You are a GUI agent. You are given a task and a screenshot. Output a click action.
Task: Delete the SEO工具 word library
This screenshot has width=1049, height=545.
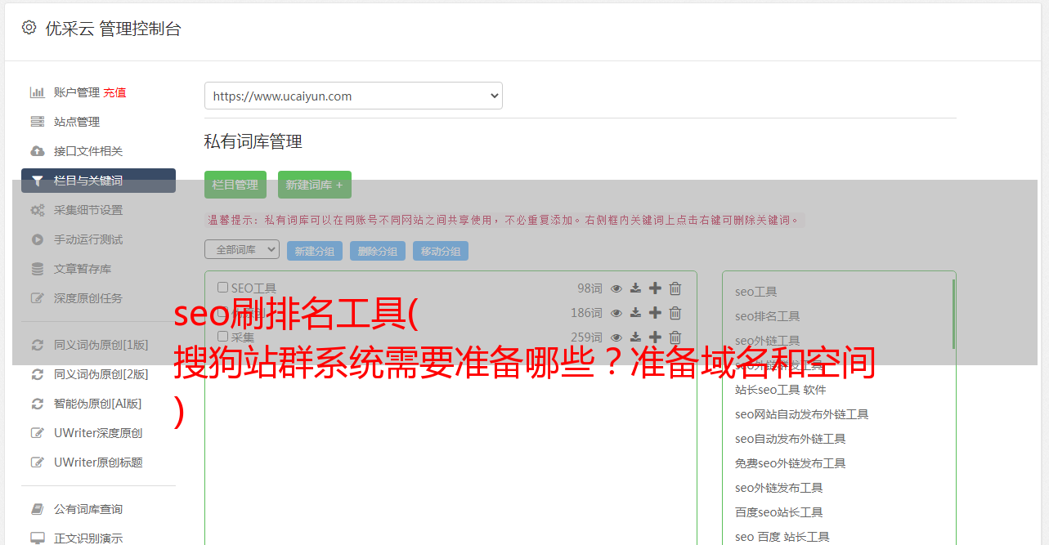point(675,288)
